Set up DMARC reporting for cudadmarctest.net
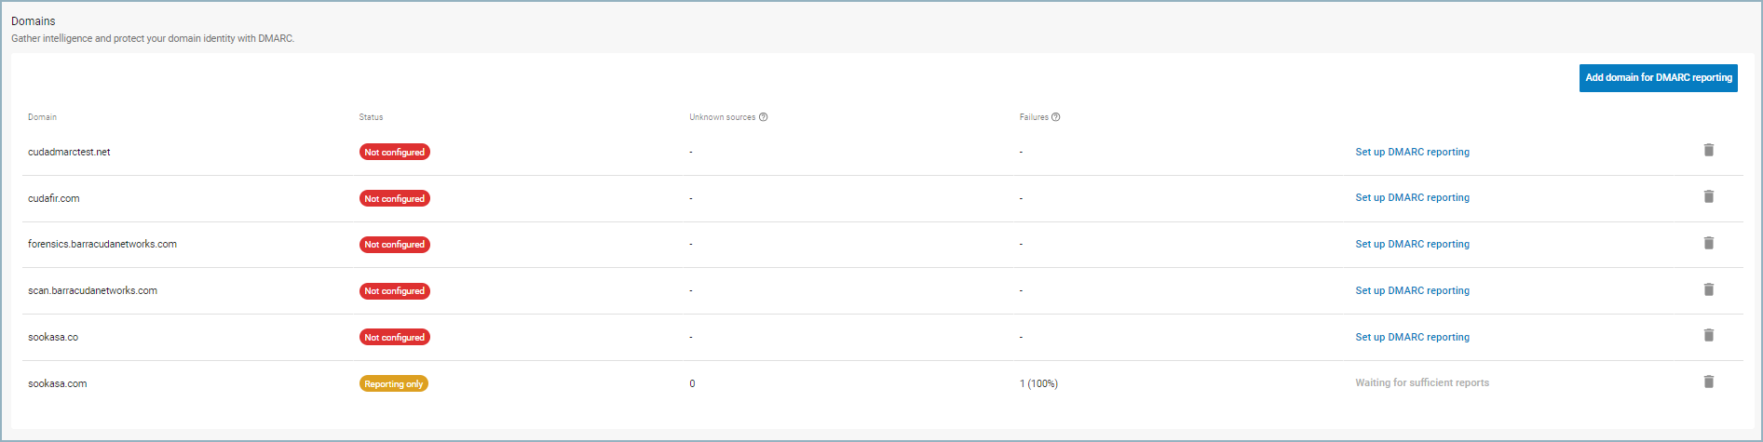The height and width of the screenshot is (442, 1763). pos(1412,152)
